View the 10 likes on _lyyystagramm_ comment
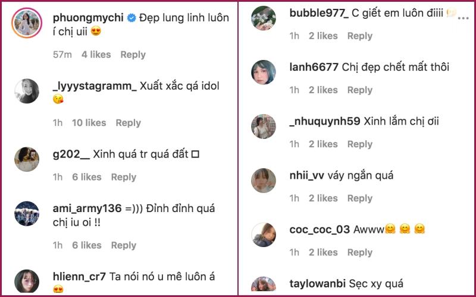This screenshot has height=297, width=476. tap(89, 123)
